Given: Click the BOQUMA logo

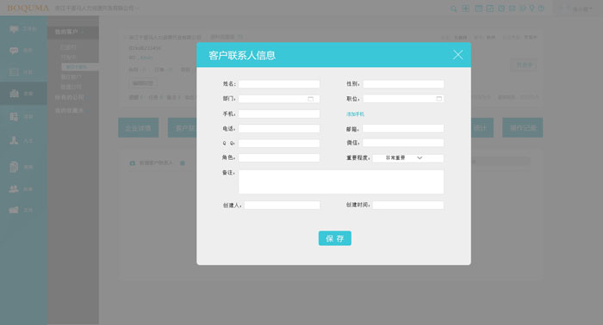Looking at the screenshot, I should (x=28, y=8).
